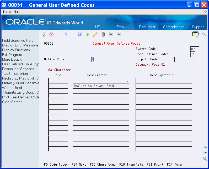Click F24=More function key
The width and height of the screenshot is (209, 169).
(174, 165)
